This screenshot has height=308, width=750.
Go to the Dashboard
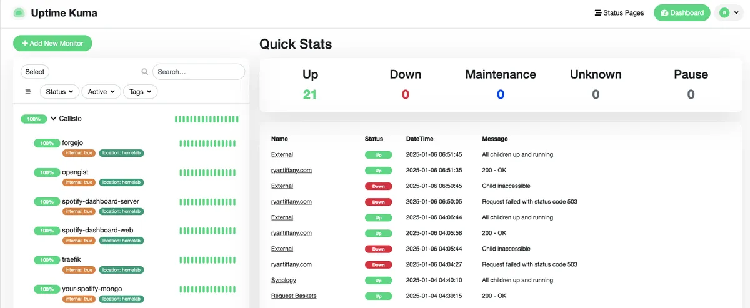click(682, 12)
